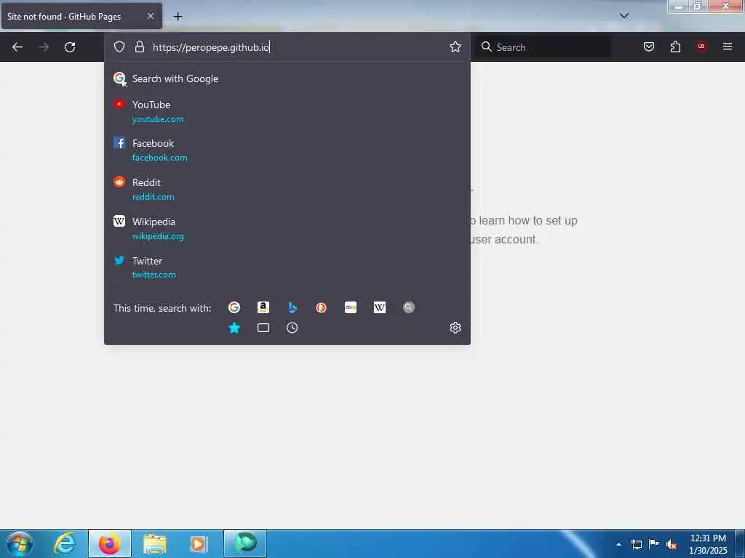The image size is (745, 558).
Task: Open a new tab with plus button
Action: [178, 17]
